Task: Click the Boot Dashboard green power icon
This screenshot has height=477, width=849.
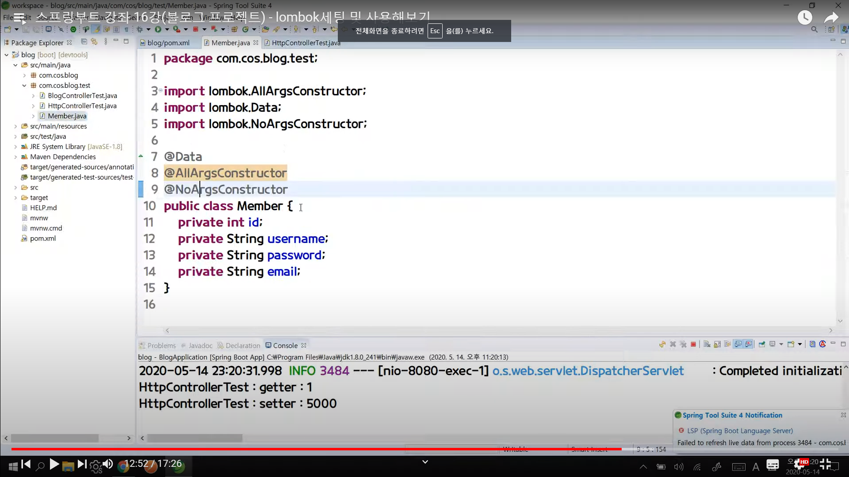Action: click(73, 30)
